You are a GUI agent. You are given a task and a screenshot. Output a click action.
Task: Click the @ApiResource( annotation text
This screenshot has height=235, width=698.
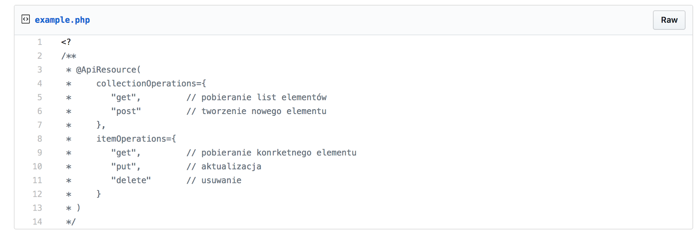click(x=108, y=70)
